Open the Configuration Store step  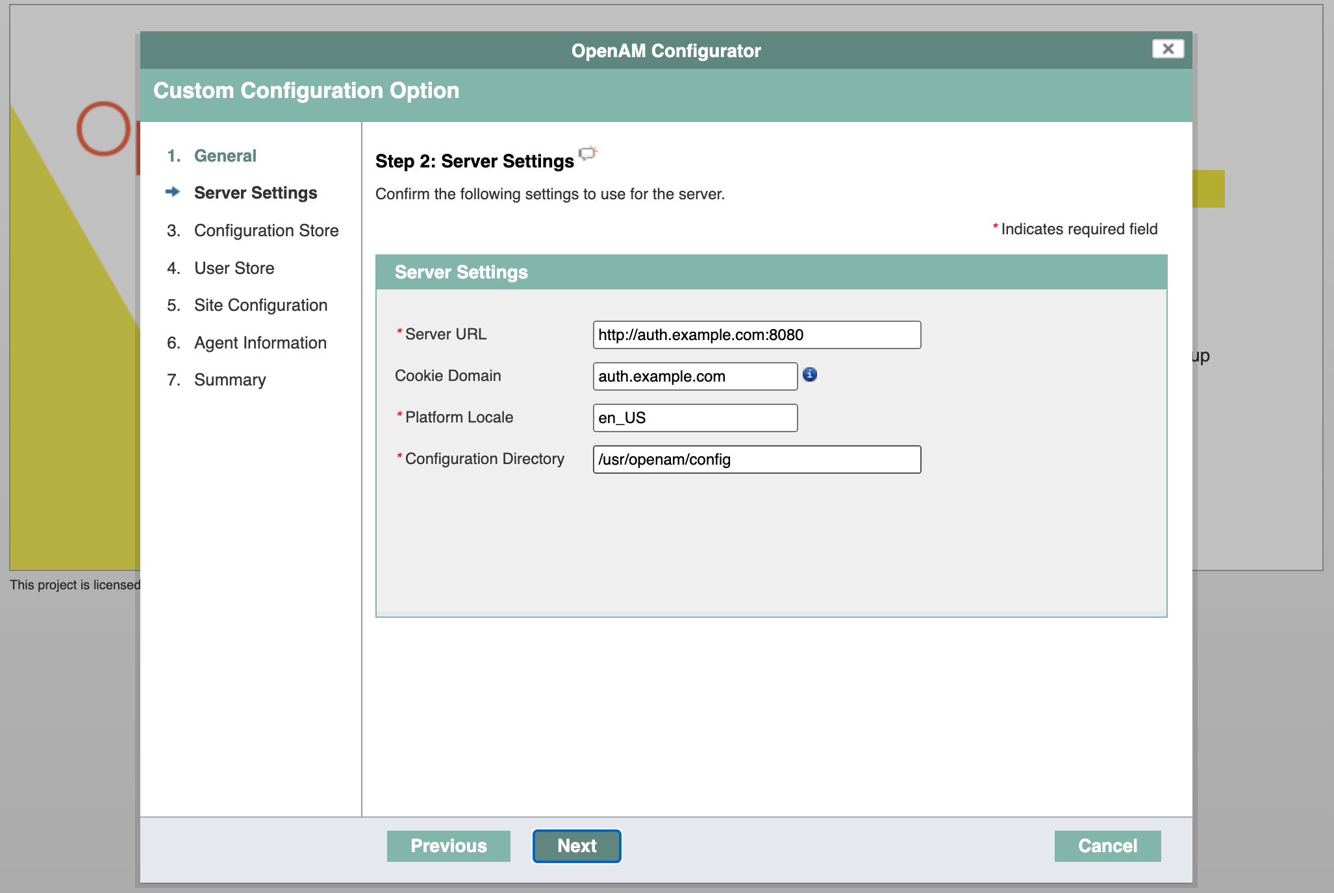(x=266, y=230)
